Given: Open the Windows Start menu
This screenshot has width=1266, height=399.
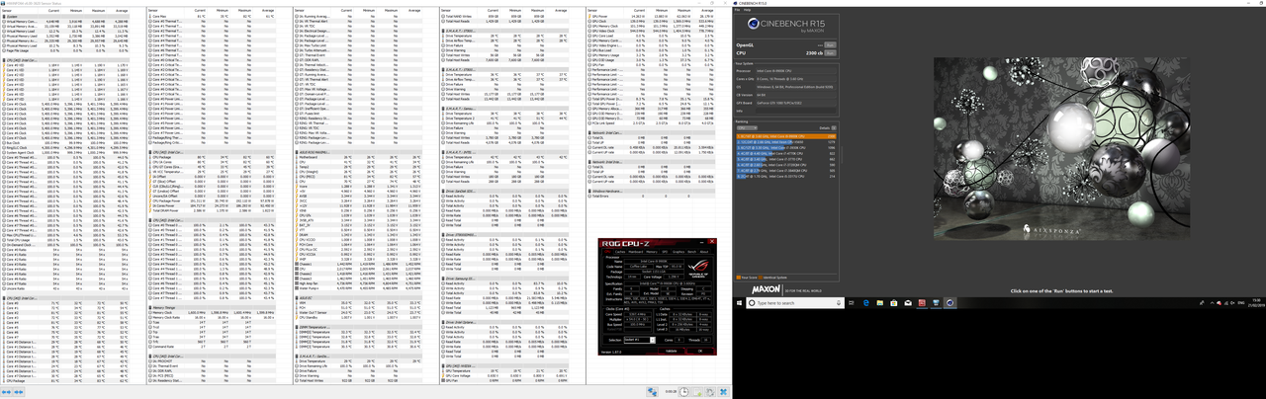Looking at the screenshot, I should coord(739,303).
